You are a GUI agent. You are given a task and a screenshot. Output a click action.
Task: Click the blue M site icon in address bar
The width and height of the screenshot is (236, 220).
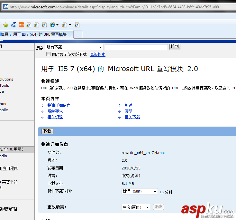coord(5,7)
